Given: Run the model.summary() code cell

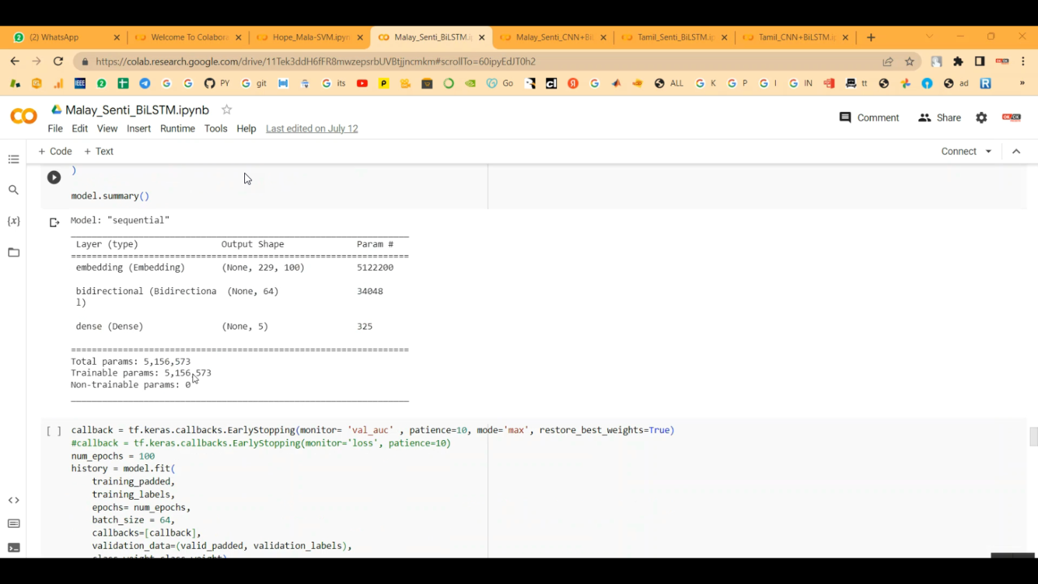Looking at the screenshot, I should (x=54, y=177).
